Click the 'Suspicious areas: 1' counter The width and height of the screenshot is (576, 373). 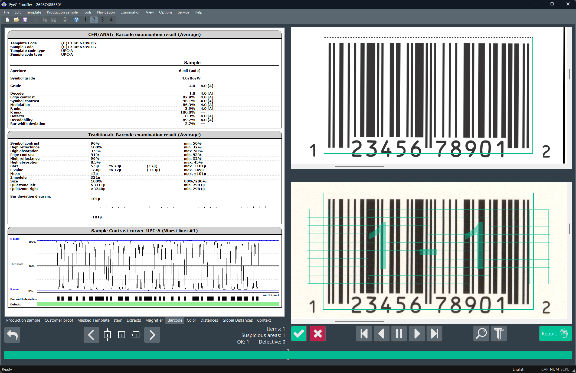point(263,335)
